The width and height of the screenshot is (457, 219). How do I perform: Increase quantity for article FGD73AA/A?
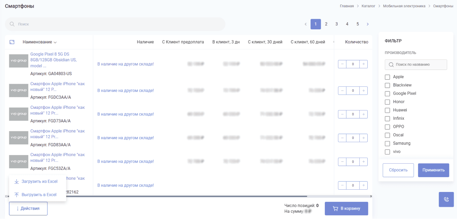pos(363,114)
